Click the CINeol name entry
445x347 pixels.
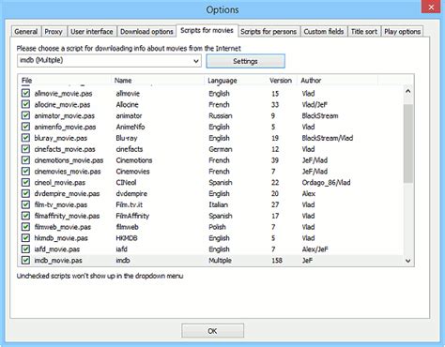pyautogui.click(x=126, y=182)
